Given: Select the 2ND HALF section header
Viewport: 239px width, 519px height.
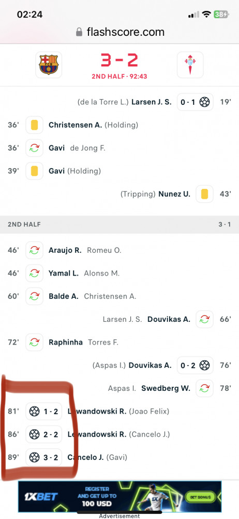Looking at the screenshot, I should (x=119, y=224).
